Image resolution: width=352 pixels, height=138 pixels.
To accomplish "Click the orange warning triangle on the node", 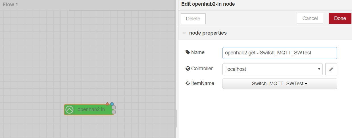I will pyautogui.click(x=107, y=104).
